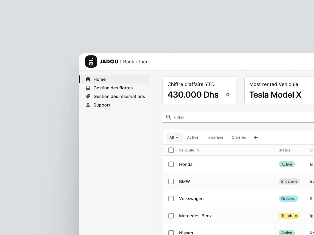Switch to the In garage tab
Image resolution: width=314 pixels, height=235 pixels.
pyautogui.click(x=215, y=137)
